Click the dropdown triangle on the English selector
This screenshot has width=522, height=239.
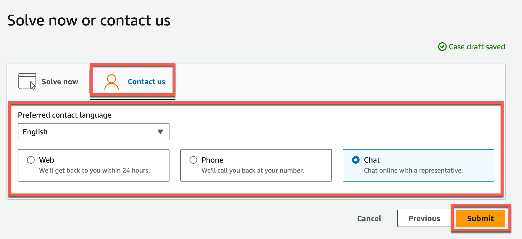(x=160, y=132)
